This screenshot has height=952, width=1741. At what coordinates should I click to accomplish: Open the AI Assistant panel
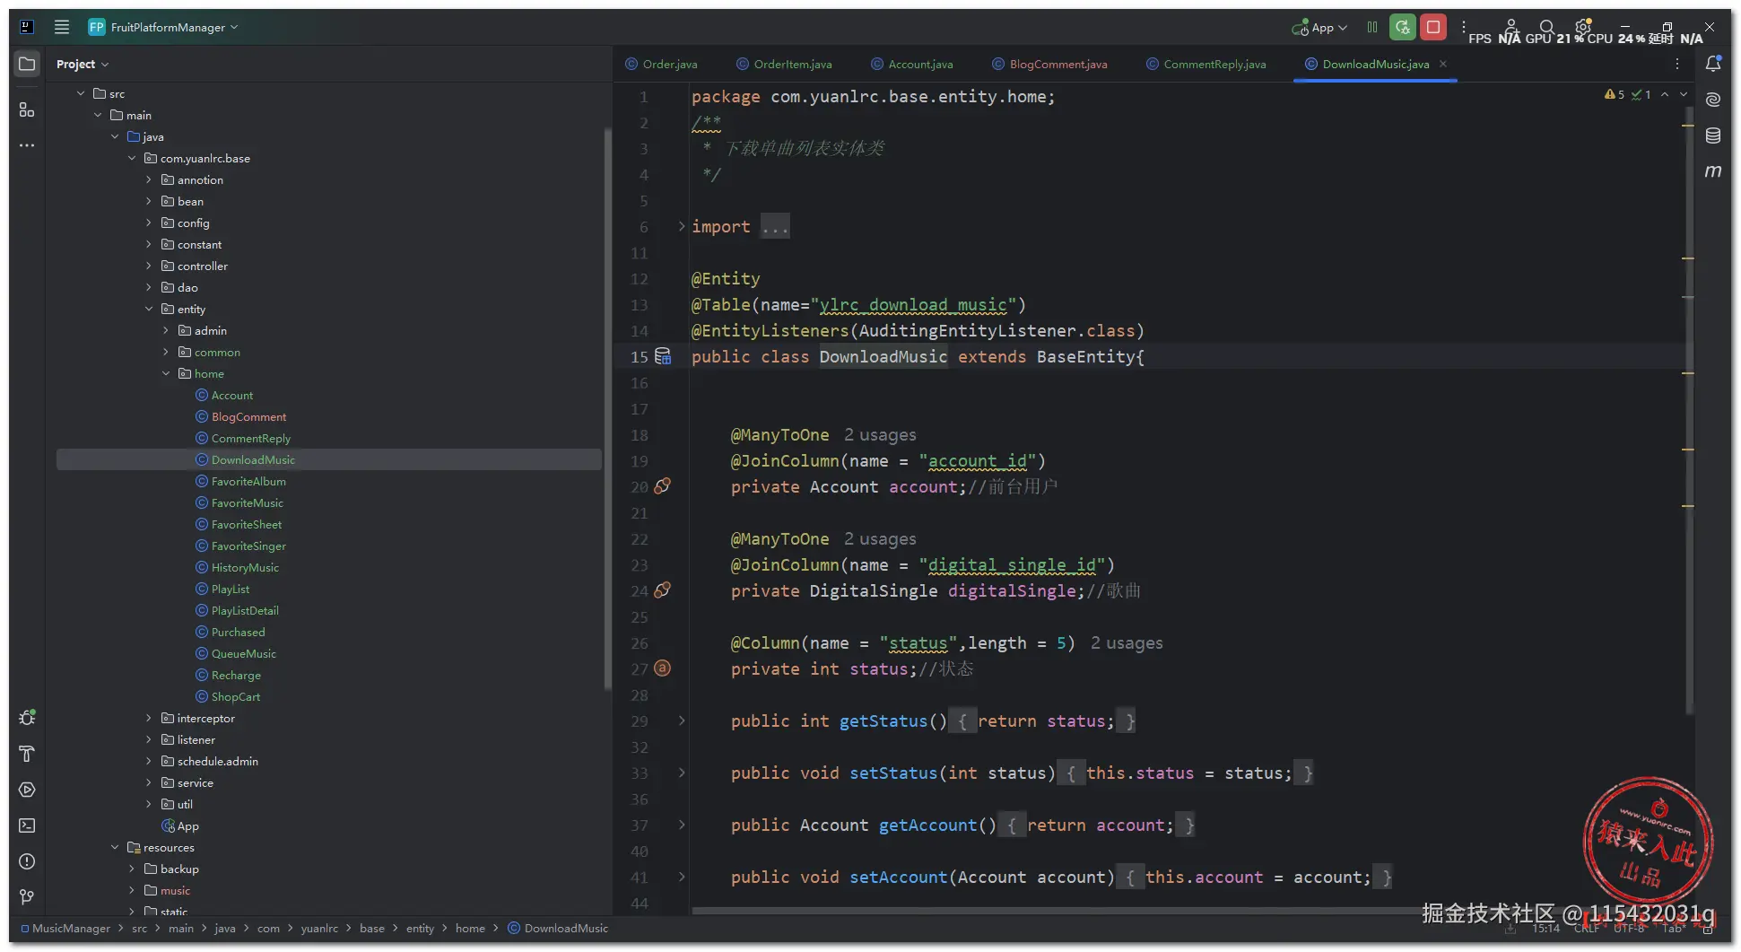point(1713,100)
